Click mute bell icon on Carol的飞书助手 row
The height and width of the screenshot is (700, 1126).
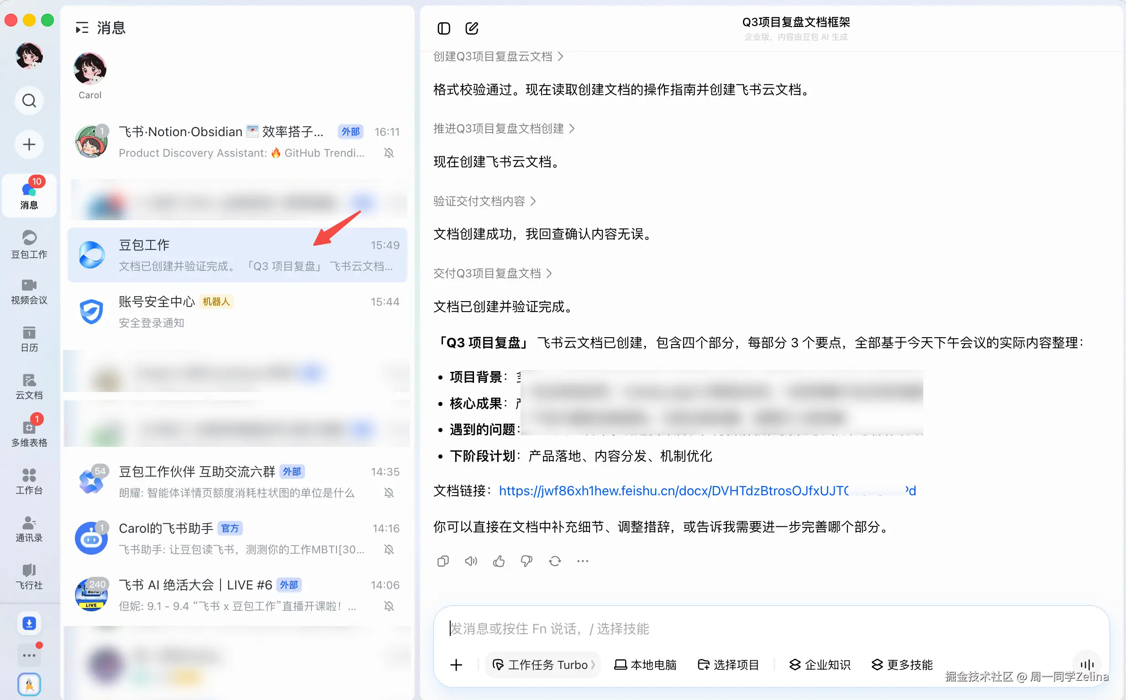[x=389, y=550]
